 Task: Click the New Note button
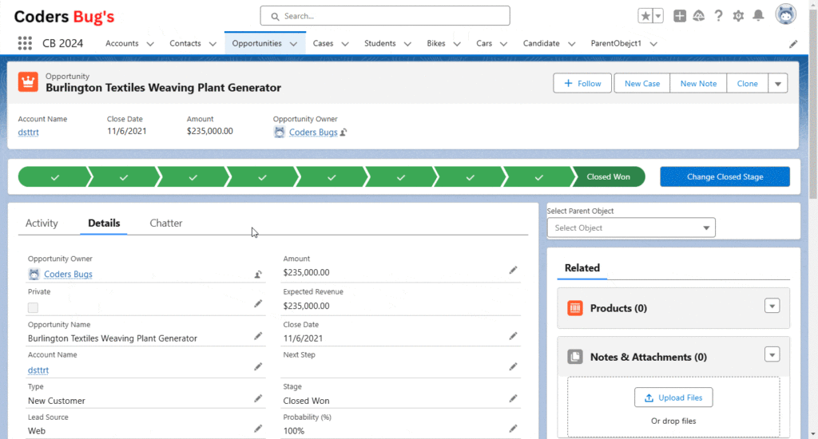(x=698, y=84)
